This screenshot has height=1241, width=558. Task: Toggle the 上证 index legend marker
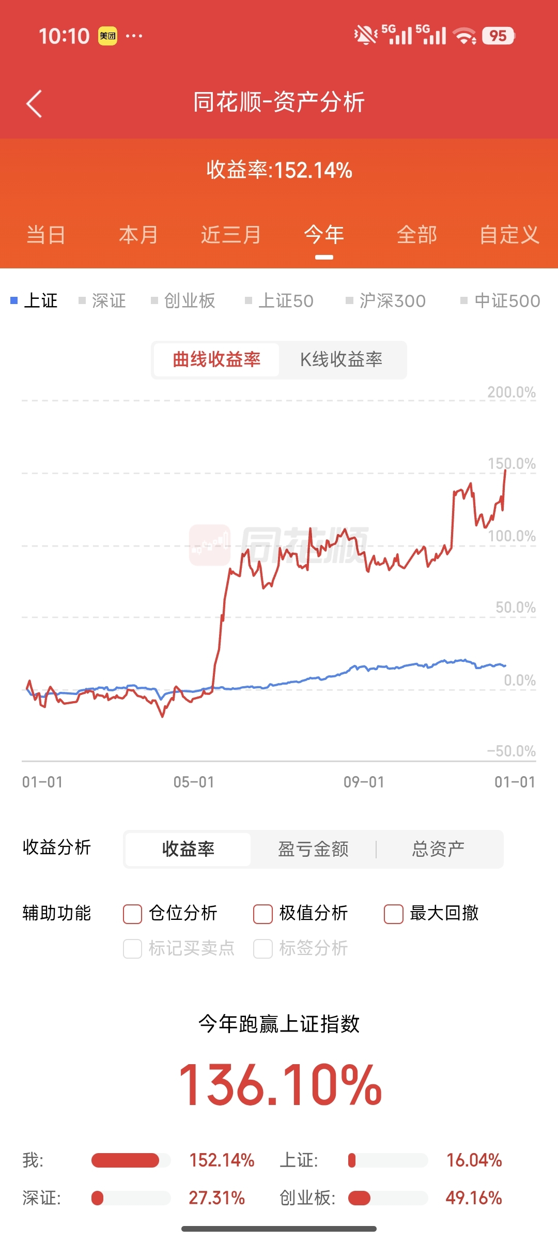[x=14, y=300]
